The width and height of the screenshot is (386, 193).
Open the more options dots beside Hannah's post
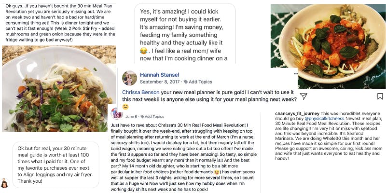[296, 73]
